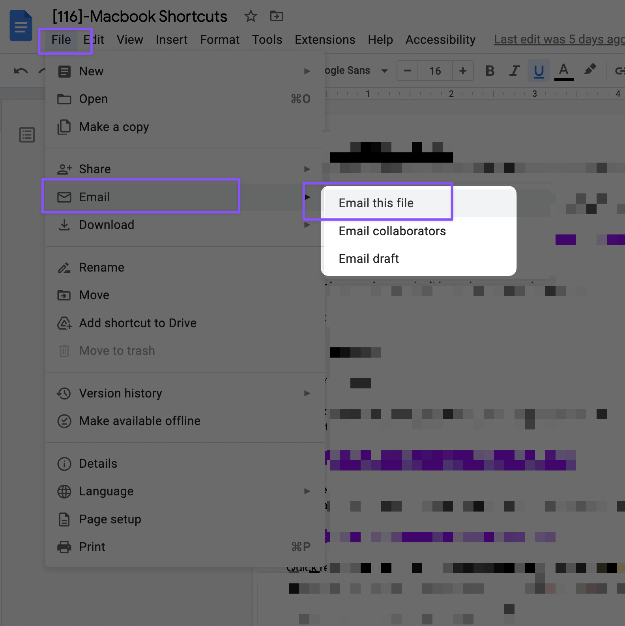Image resolution: width=625 pixels, height=626 pixels.
Task: Increase font size with plus button
Action: pyautogui.click(x=463, y=71)
